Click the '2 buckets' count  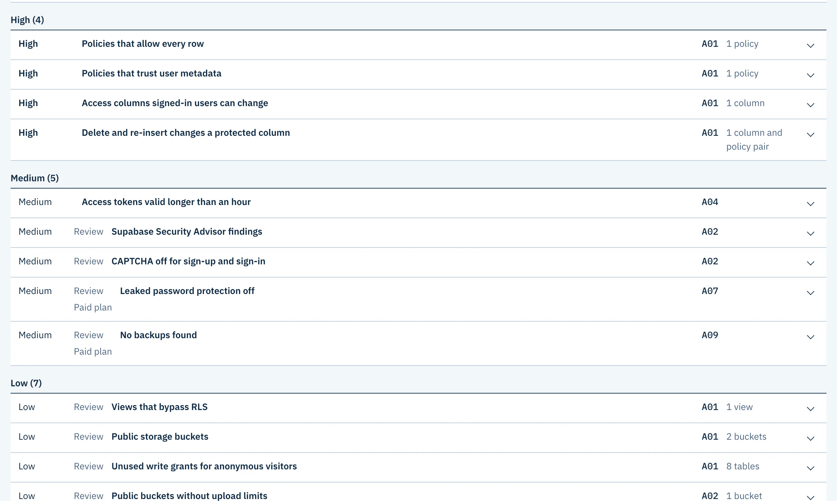tap(746, 437)
